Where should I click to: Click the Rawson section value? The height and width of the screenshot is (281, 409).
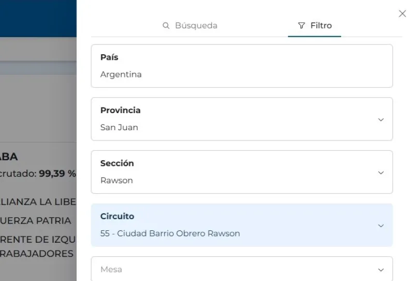116,180
